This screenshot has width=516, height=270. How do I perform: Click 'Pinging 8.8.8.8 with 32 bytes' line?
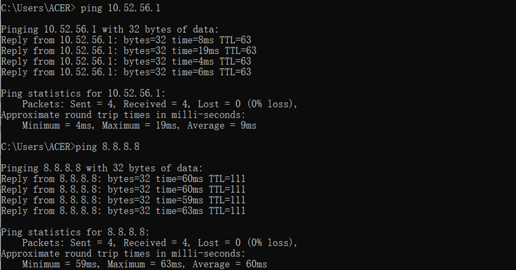pos(101,168)
